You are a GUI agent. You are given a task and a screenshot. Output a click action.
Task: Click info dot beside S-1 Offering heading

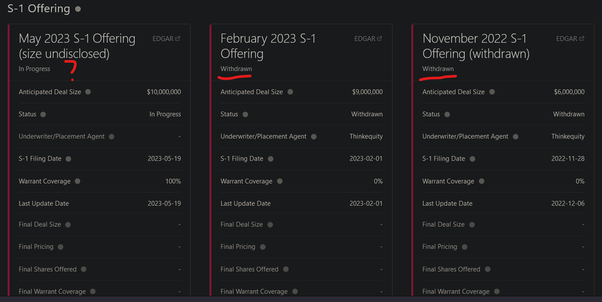point(77,9)
